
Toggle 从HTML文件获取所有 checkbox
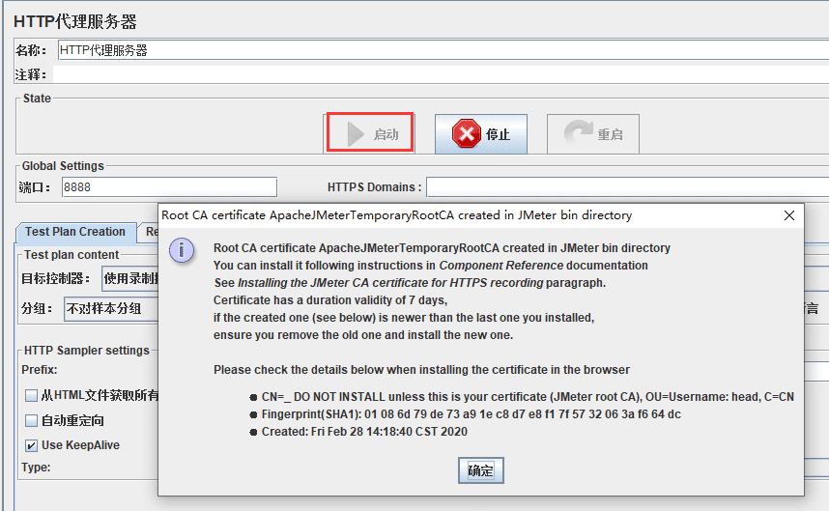click(x=31, y=395)
